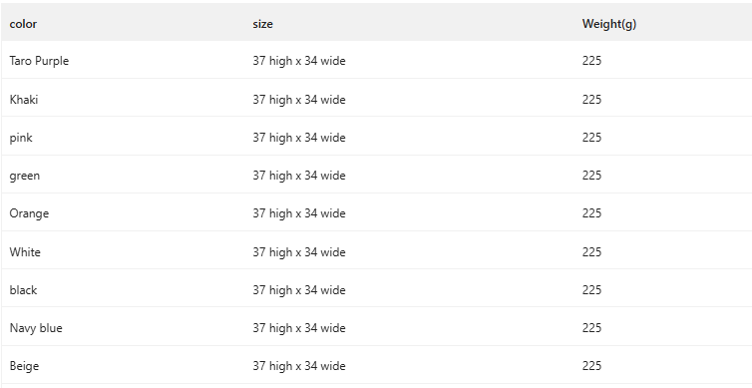Click the weight value in pink row

[591, 138]
